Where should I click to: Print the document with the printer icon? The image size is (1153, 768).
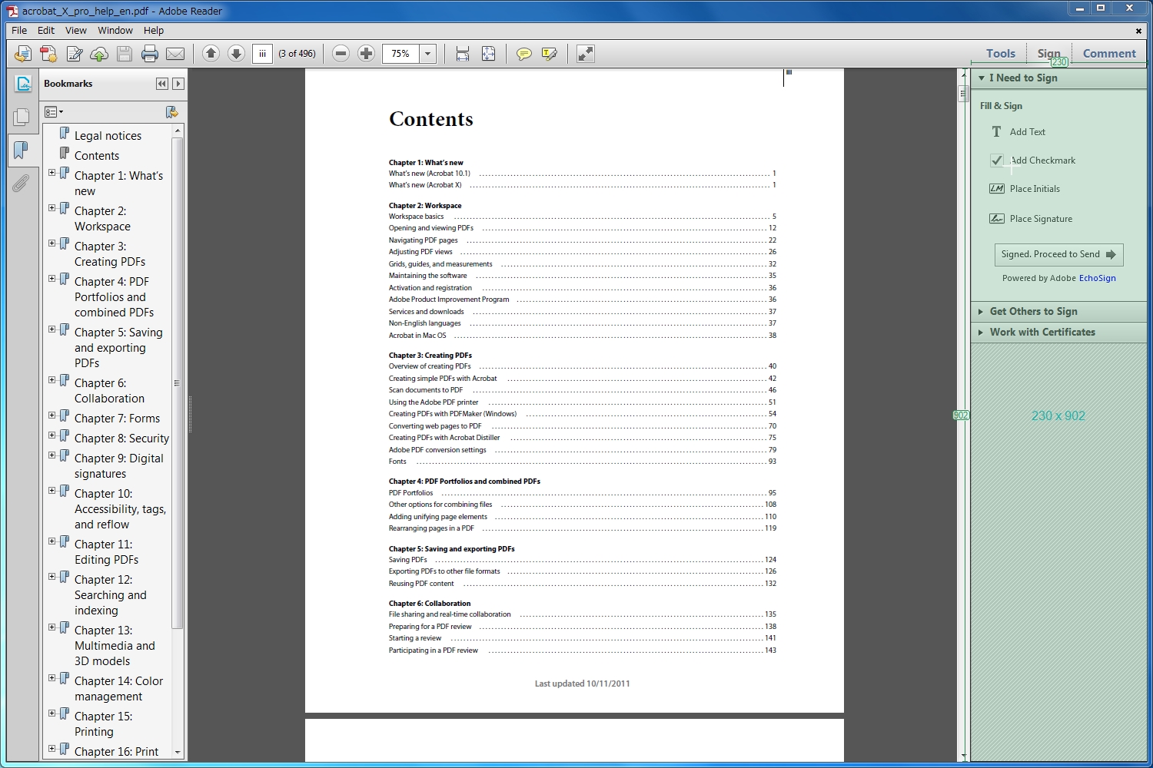pyautogui.click(x=150, y=54)
